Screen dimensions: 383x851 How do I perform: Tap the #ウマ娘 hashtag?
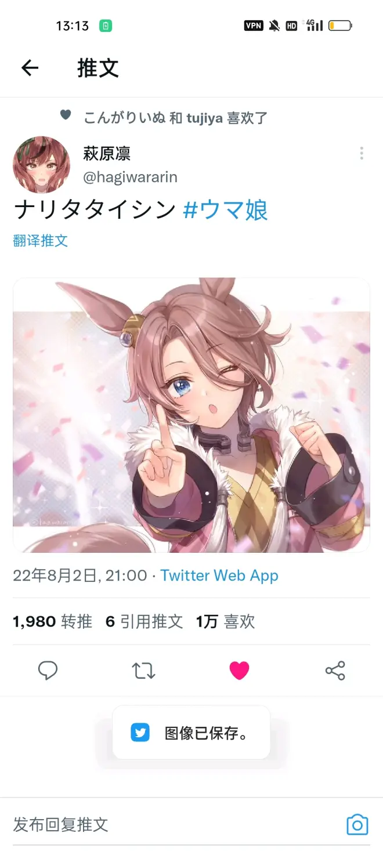coord(225,209)
